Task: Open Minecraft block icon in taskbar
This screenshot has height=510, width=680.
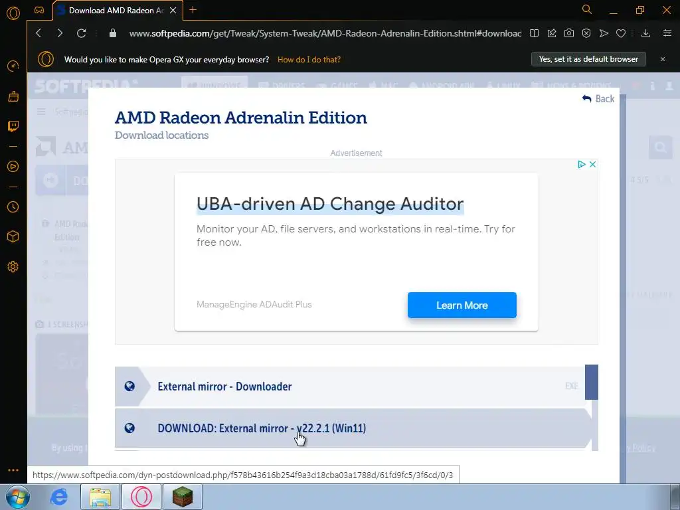Action: [182, 497]
